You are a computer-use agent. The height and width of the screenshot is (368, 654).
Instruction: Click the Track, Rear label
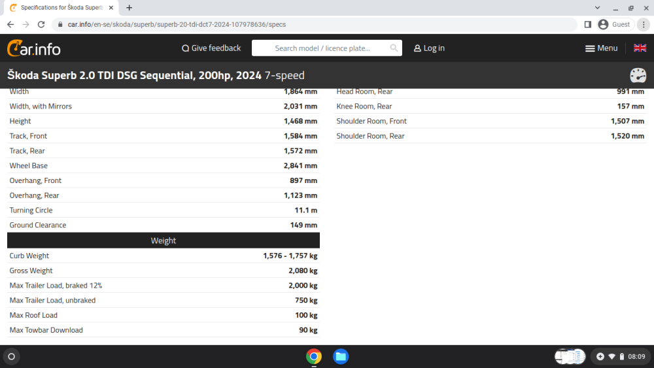point(27,151)
